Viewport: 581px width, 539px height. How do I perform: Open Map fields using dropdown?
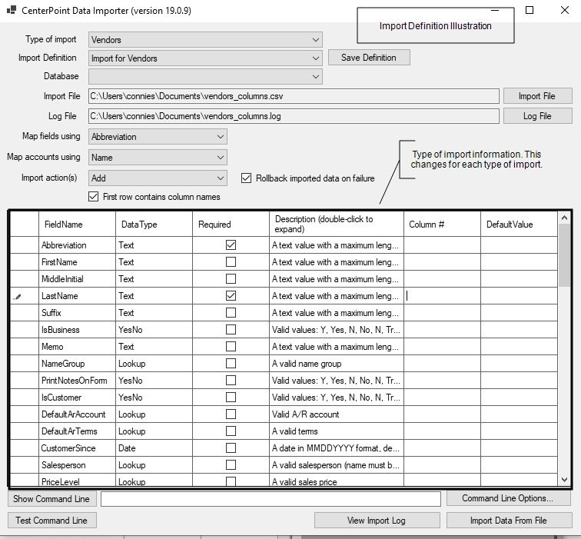tap(158, 137)
